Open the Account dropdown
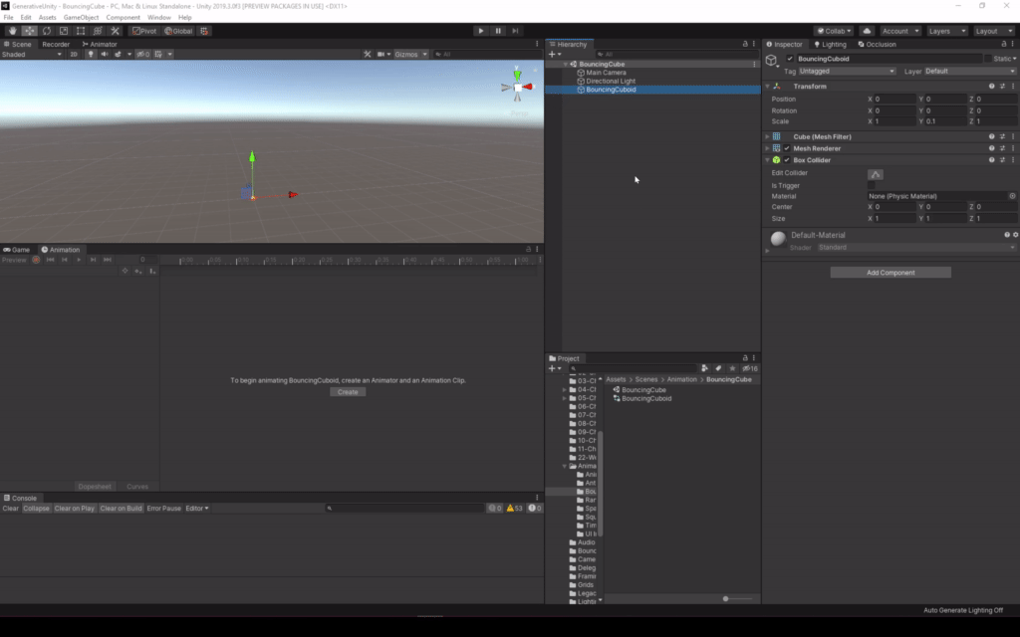The image size is (1020, 637). point(900,31)
